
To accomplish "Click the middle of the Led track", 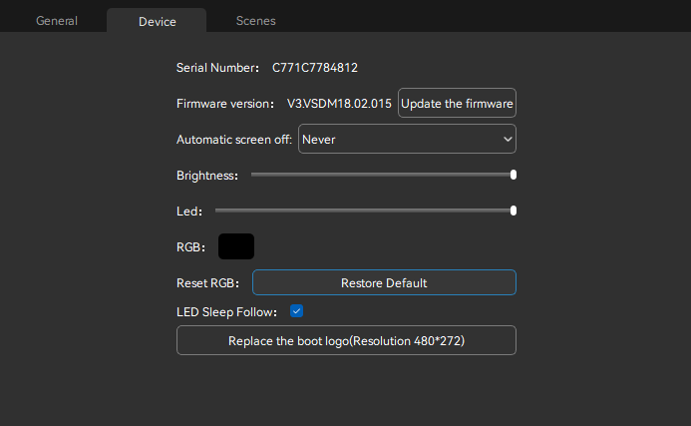I will click(364, 211).
